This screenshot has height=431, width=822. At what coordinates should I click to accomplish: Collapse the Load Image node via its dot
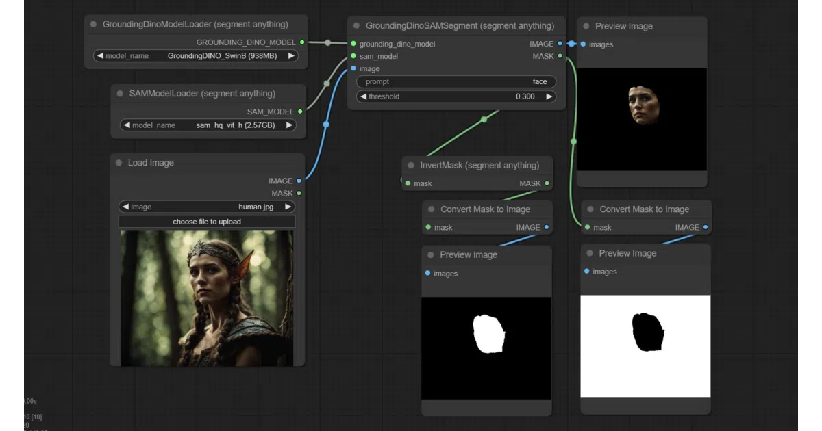[x=119, y=163]
